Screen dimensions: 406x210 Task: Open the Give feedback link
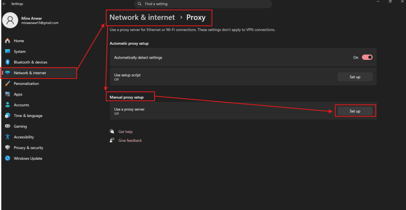pos(130,140)
